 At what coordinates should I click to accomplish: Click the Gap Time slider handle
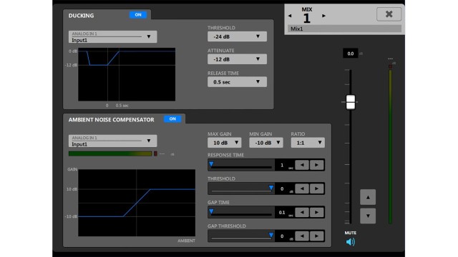point(212,211)
